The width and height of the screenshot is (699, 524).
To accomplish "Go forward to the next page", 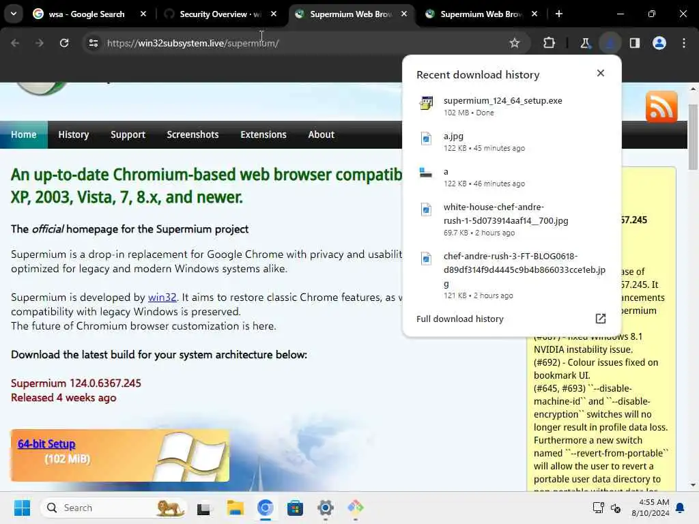I will [x=39, y=43].
